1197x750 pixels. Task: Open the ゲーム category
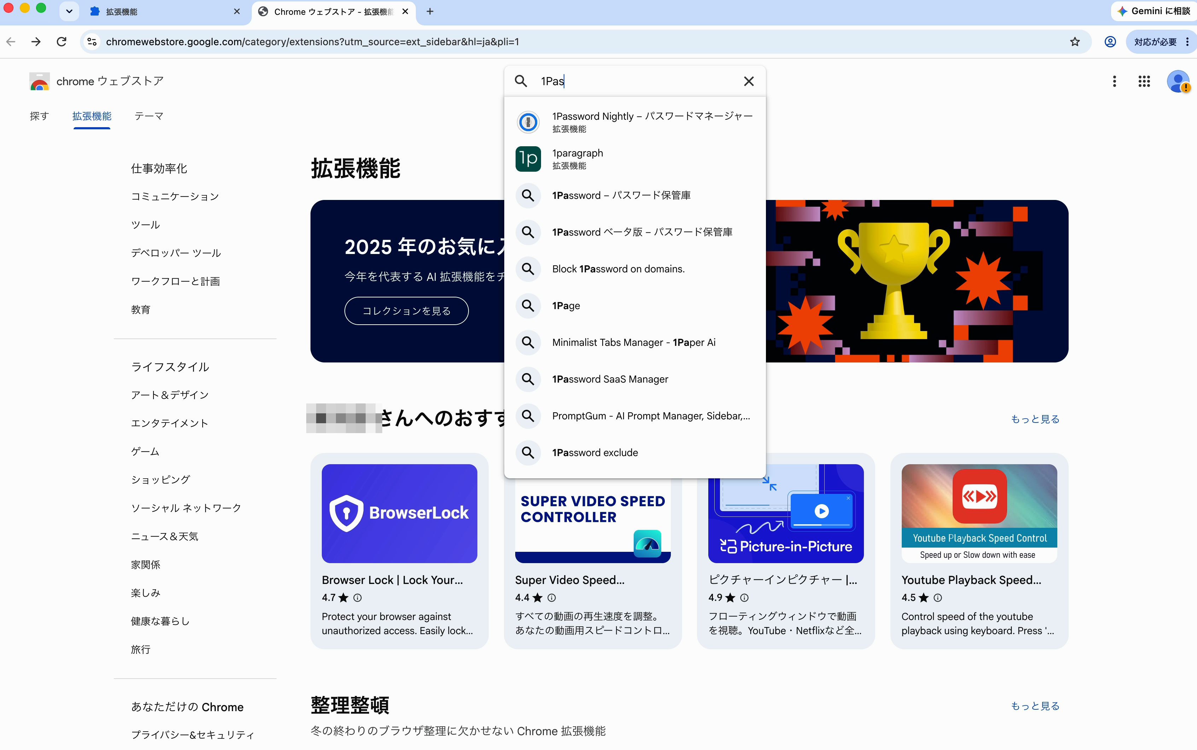pyautogui.click(x=145, y=451)
